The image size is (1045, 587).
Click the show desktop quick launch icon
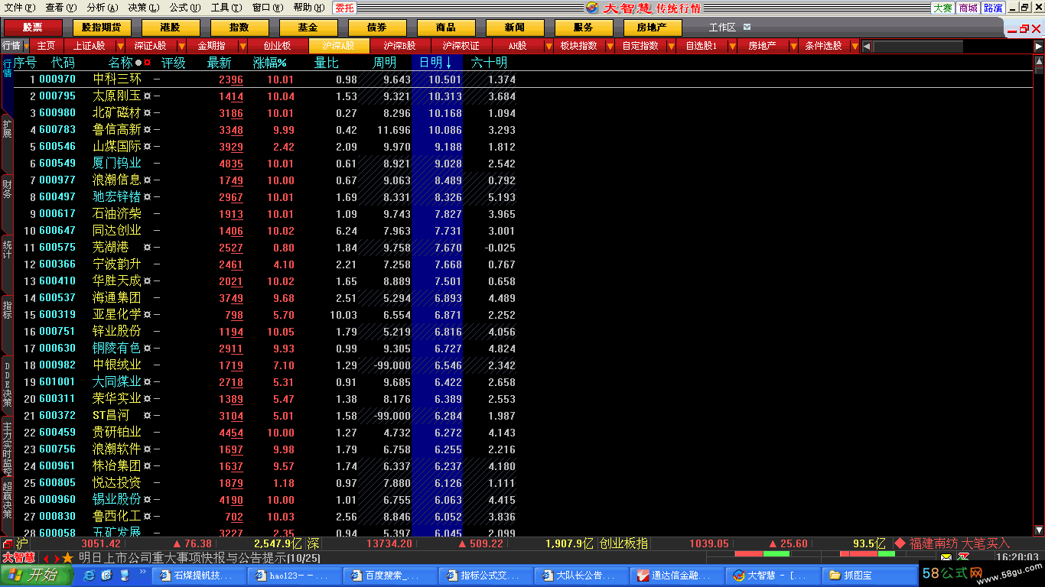106,576
